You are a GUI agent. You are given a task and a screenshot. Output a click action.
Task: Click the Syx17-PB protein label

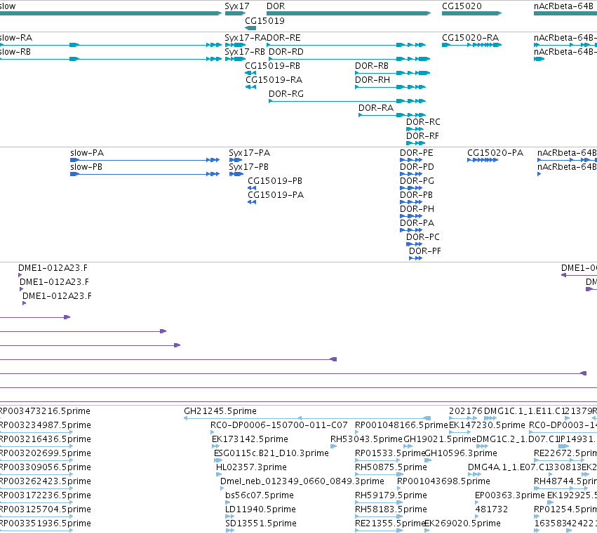click(x=248, y=167)
